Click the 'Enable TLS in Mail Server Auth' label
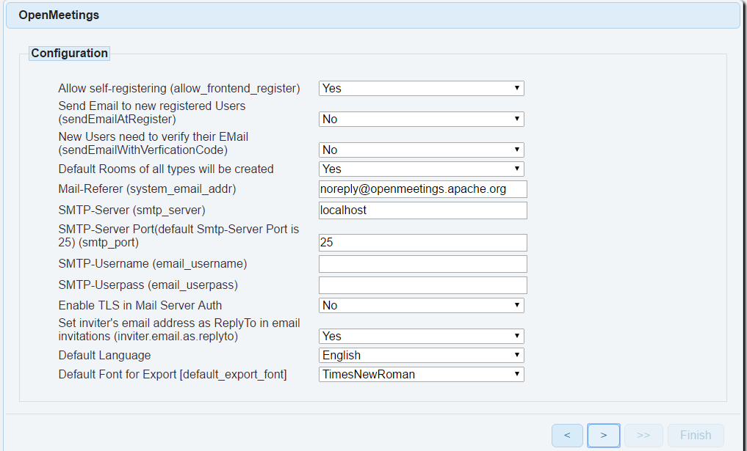The height and width of the screenshot is (451, 747). [140, 305]
